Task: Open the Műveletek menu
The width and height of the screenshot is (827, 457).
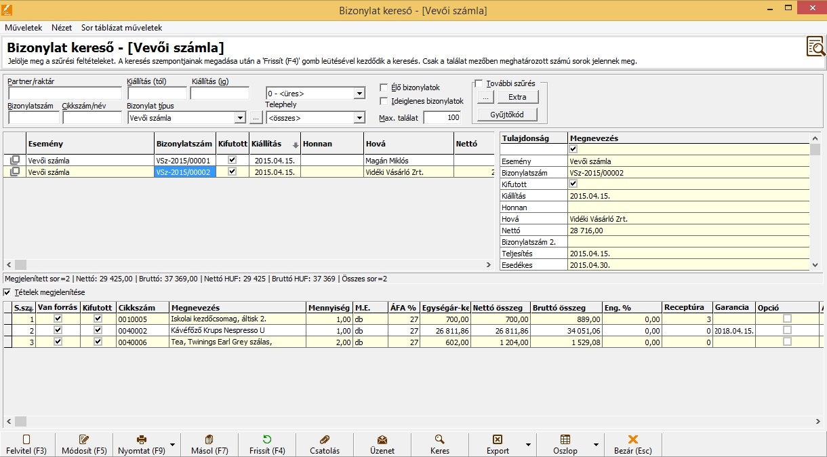Action: tap(24, 28)
